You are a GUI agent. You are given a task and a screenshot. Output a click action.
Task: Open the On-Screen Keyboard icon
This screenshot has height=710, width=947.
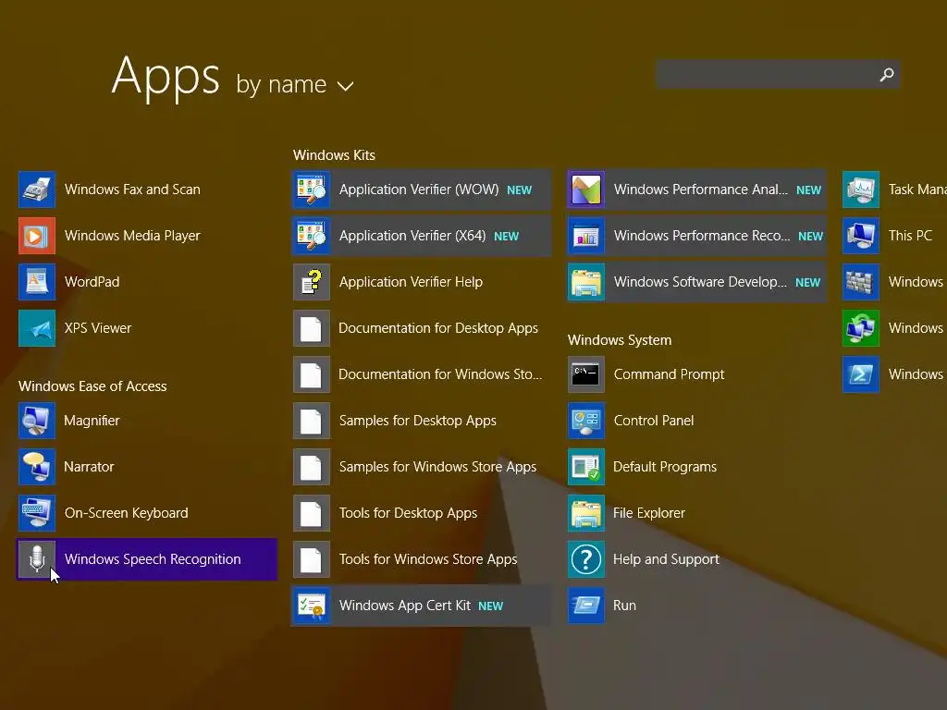[x=37, y=513]
